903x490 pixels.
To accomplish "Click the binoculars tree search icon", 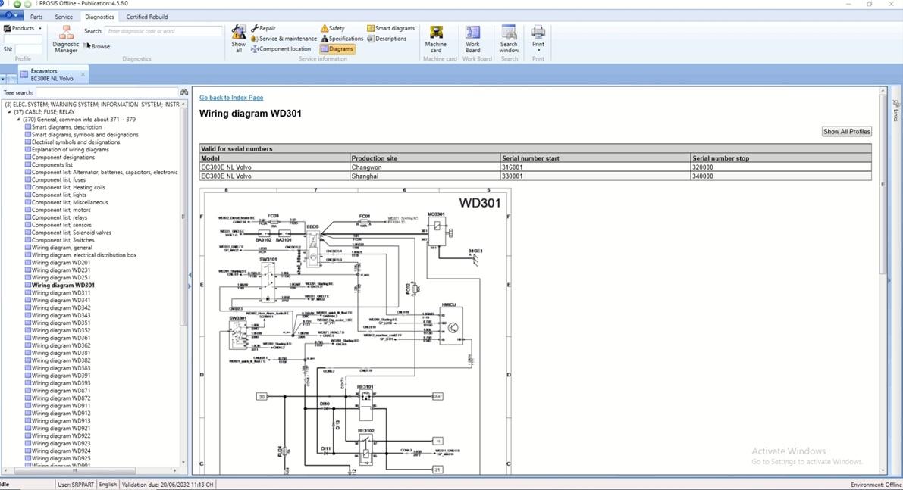I will [183, 92].
